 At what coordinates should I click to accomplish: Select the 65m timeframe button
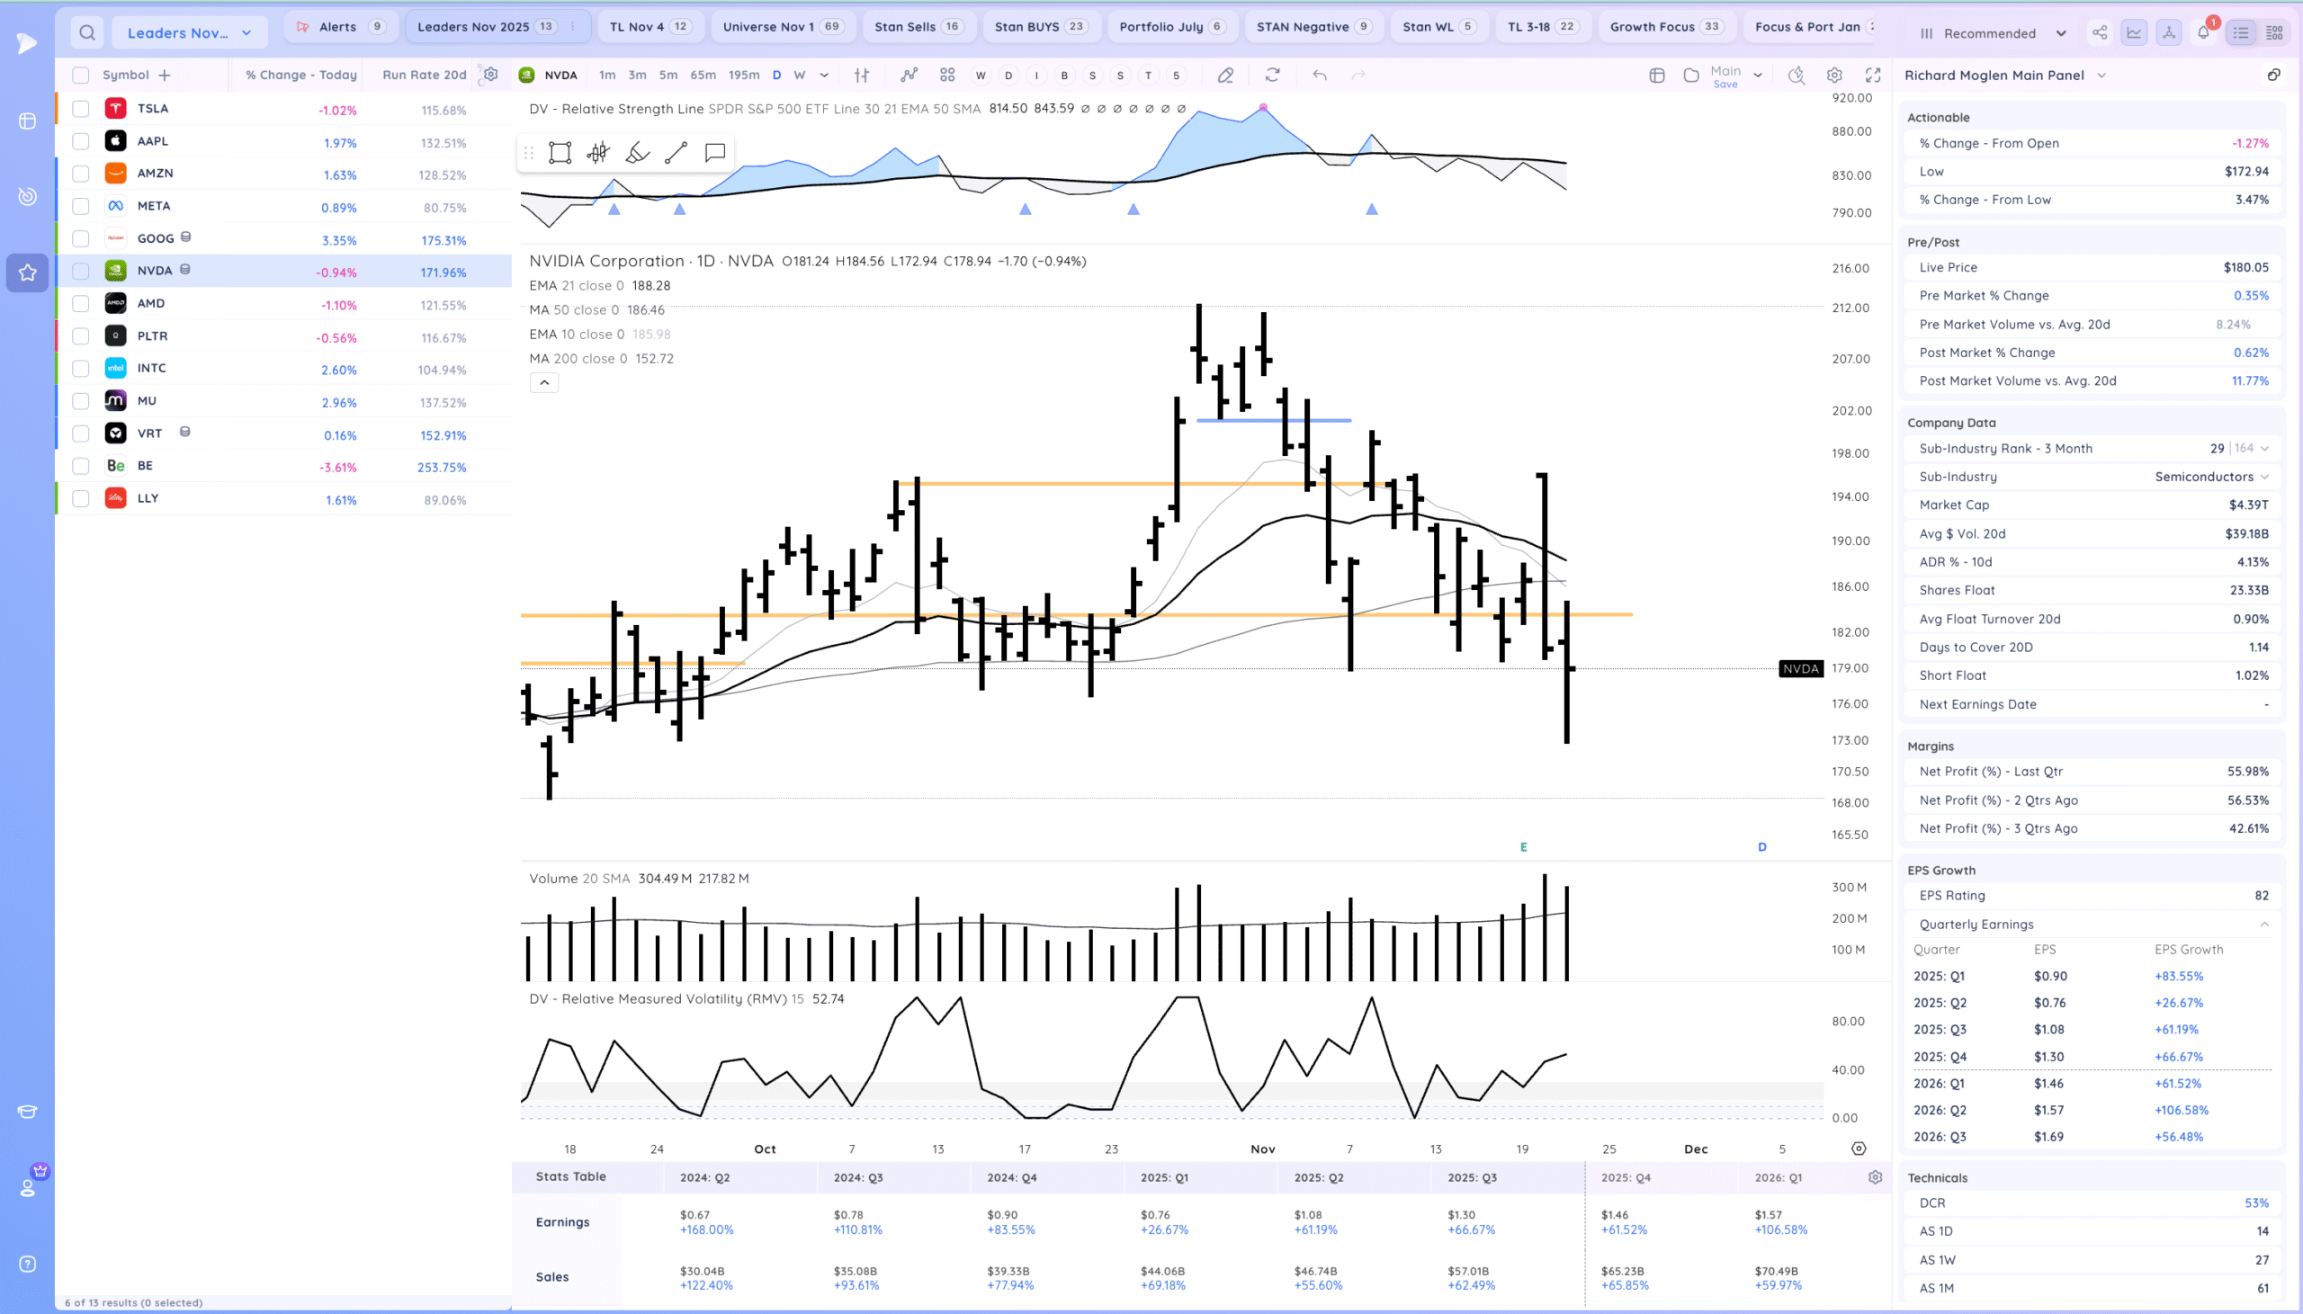click(x=702, y=75)
